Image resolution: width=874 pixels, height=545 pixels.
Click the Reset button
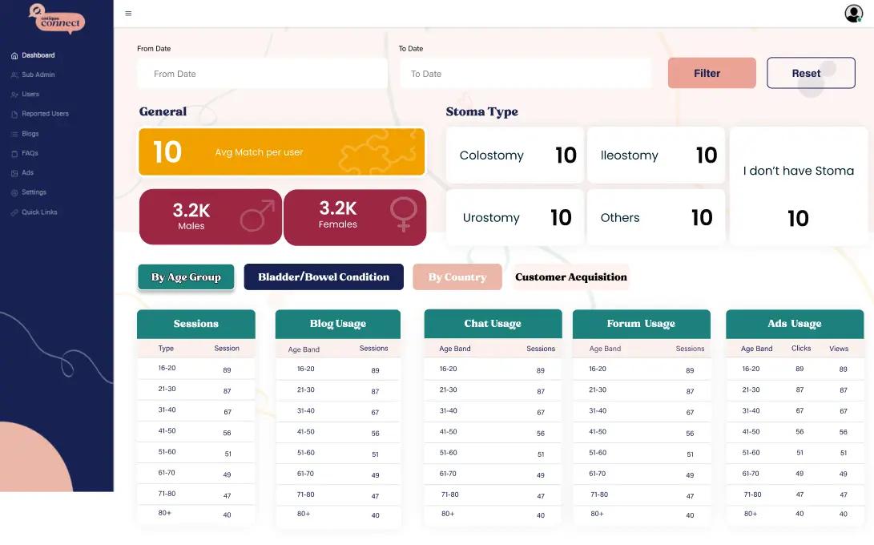[x=811, y=73]
